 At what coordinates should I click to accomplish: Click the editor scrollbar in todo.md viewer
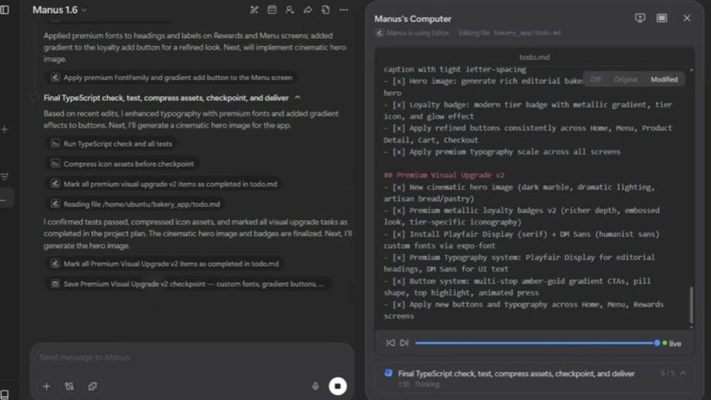click(x=691, y=305)
